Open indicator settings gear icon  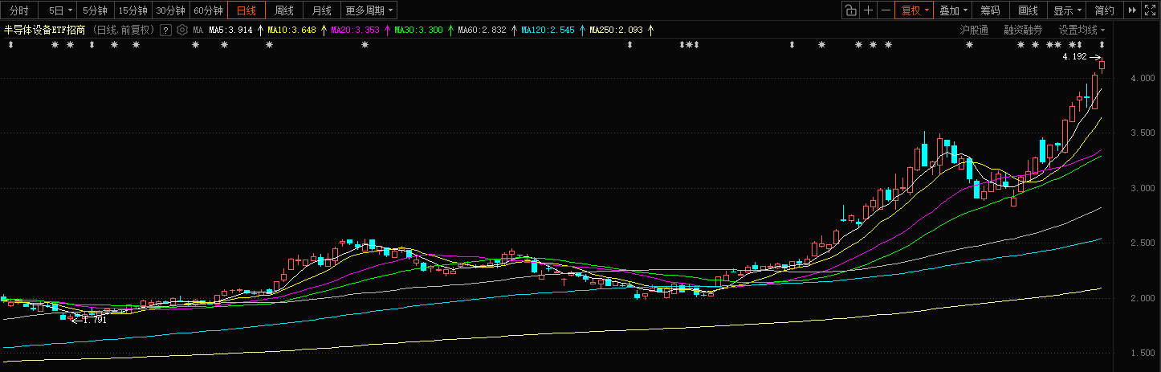(x=182, y=30)
